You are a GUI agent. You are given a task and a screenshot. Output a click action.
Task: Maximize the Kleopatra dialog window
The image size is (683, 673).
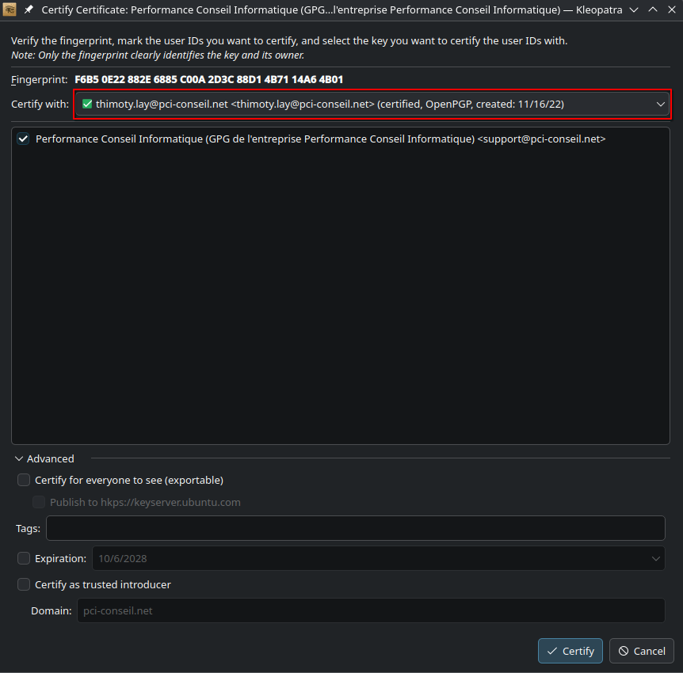point(652,10)
